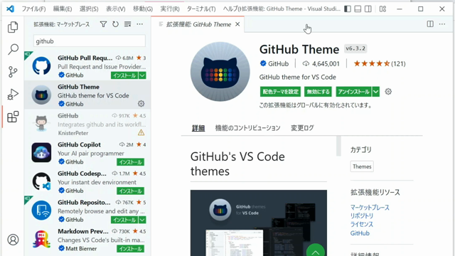Click 無効にする disable button
Image resolution: width=455 pixels, height=256 pixels.
click(x=318, y=92)
